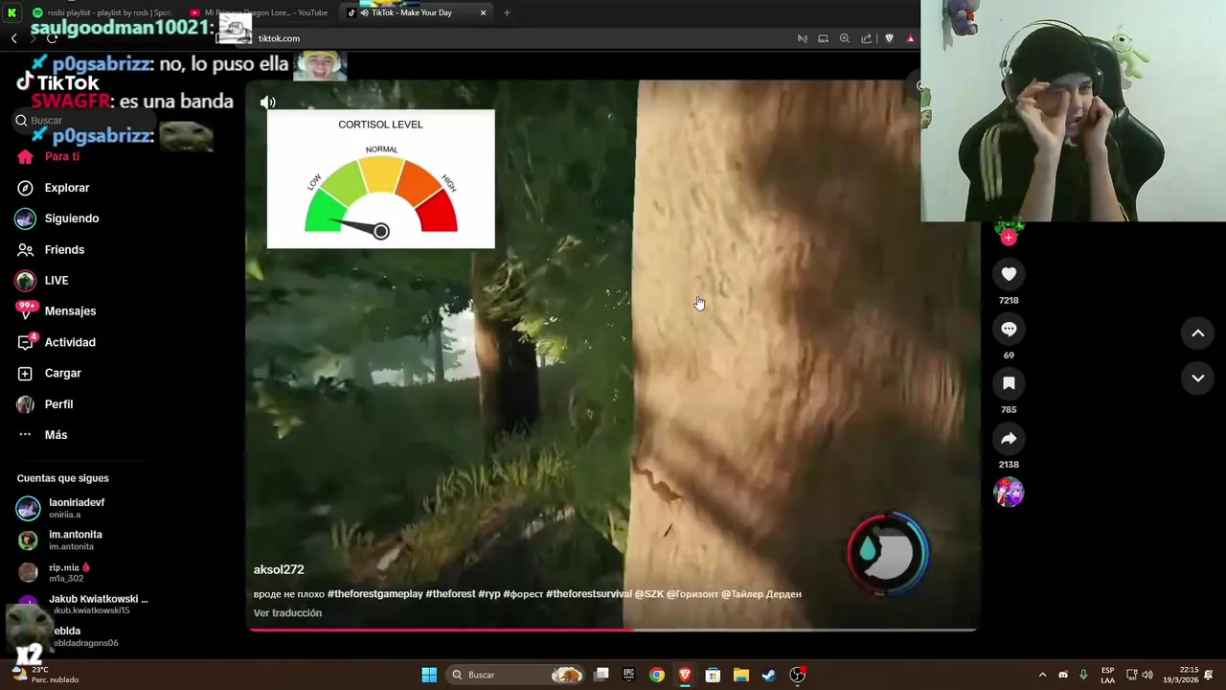Open the weather widget showing 23°C
Viewport: 1226px width, 690px height.
(x=44, y=675)
